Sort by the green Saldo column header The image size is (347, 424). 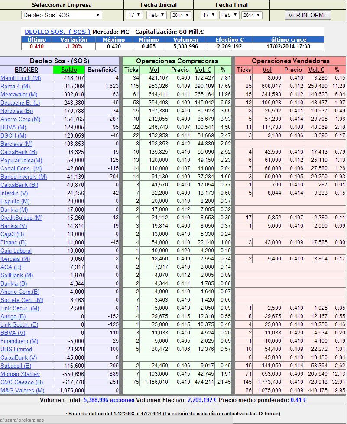click(69, 70)
